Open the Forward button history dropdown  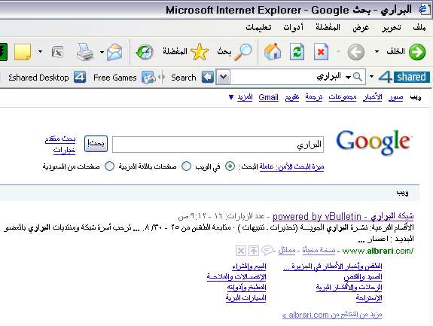pyautogui.click(x=339, y=52)
